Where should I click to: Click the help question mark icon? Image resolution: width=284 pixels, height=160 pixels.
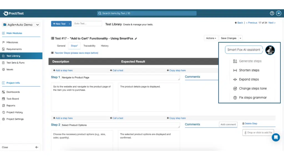pos(272,13)
